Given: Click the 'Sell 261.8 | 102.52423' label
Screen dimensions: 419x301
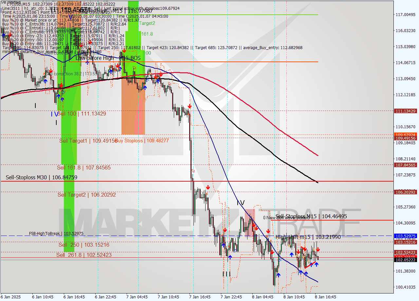Looking at the screenshot, I should coord(84,255).
